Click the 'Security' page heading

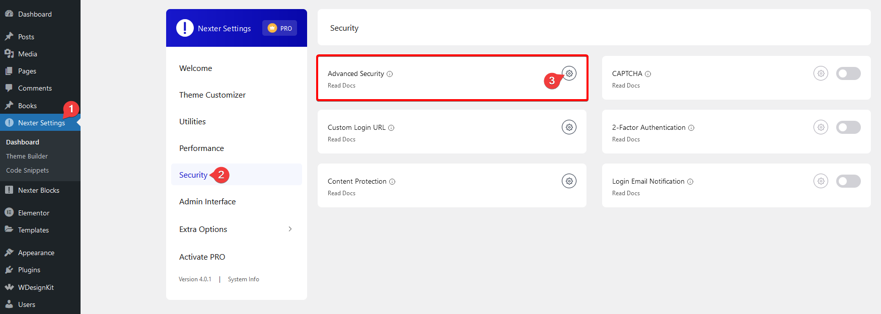tap(344, 28)
